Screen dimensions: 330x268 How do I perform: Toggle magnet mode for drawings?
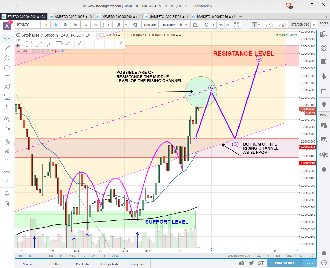[7, 142]
